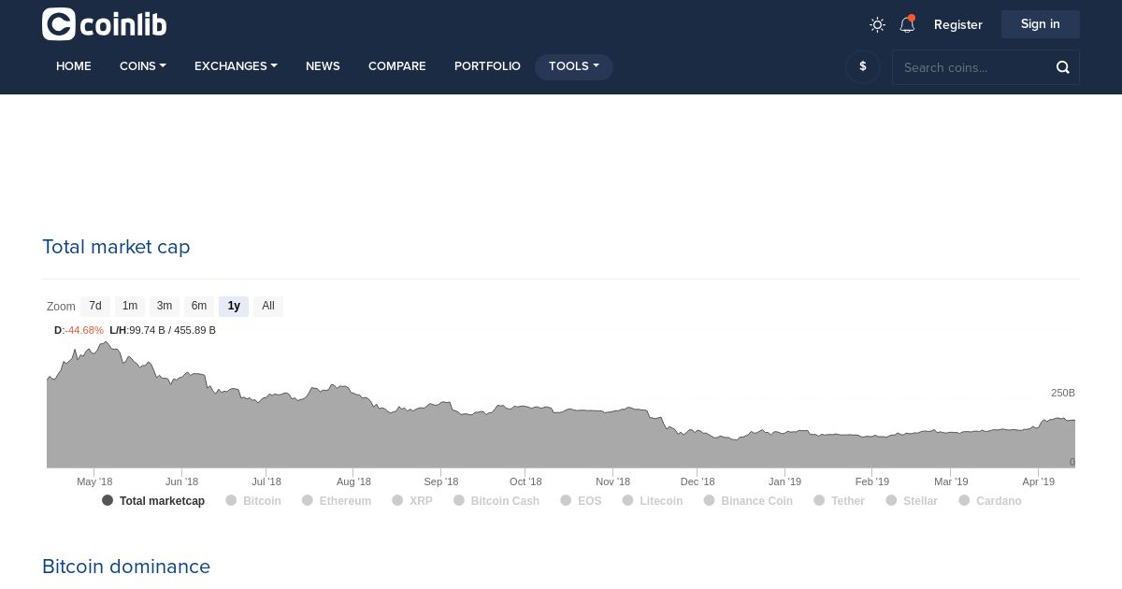Toggle Ethereum series in chart legend
The image size is (1122, 589).
(x=337, y=501)
